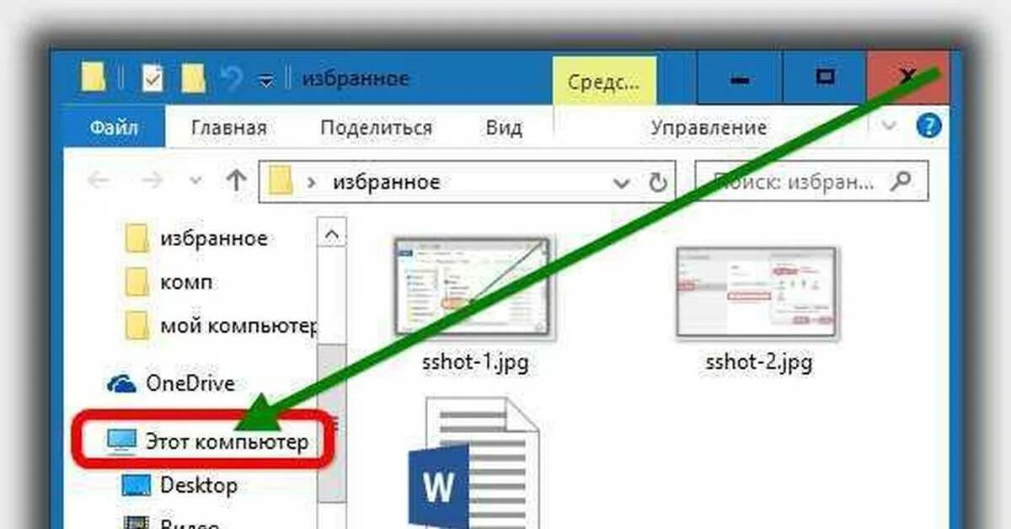The width and height of the screenshot is (1011, 529).
Task: Click the New folder icon in quick access toolbar
Action: tap(194, 78)
